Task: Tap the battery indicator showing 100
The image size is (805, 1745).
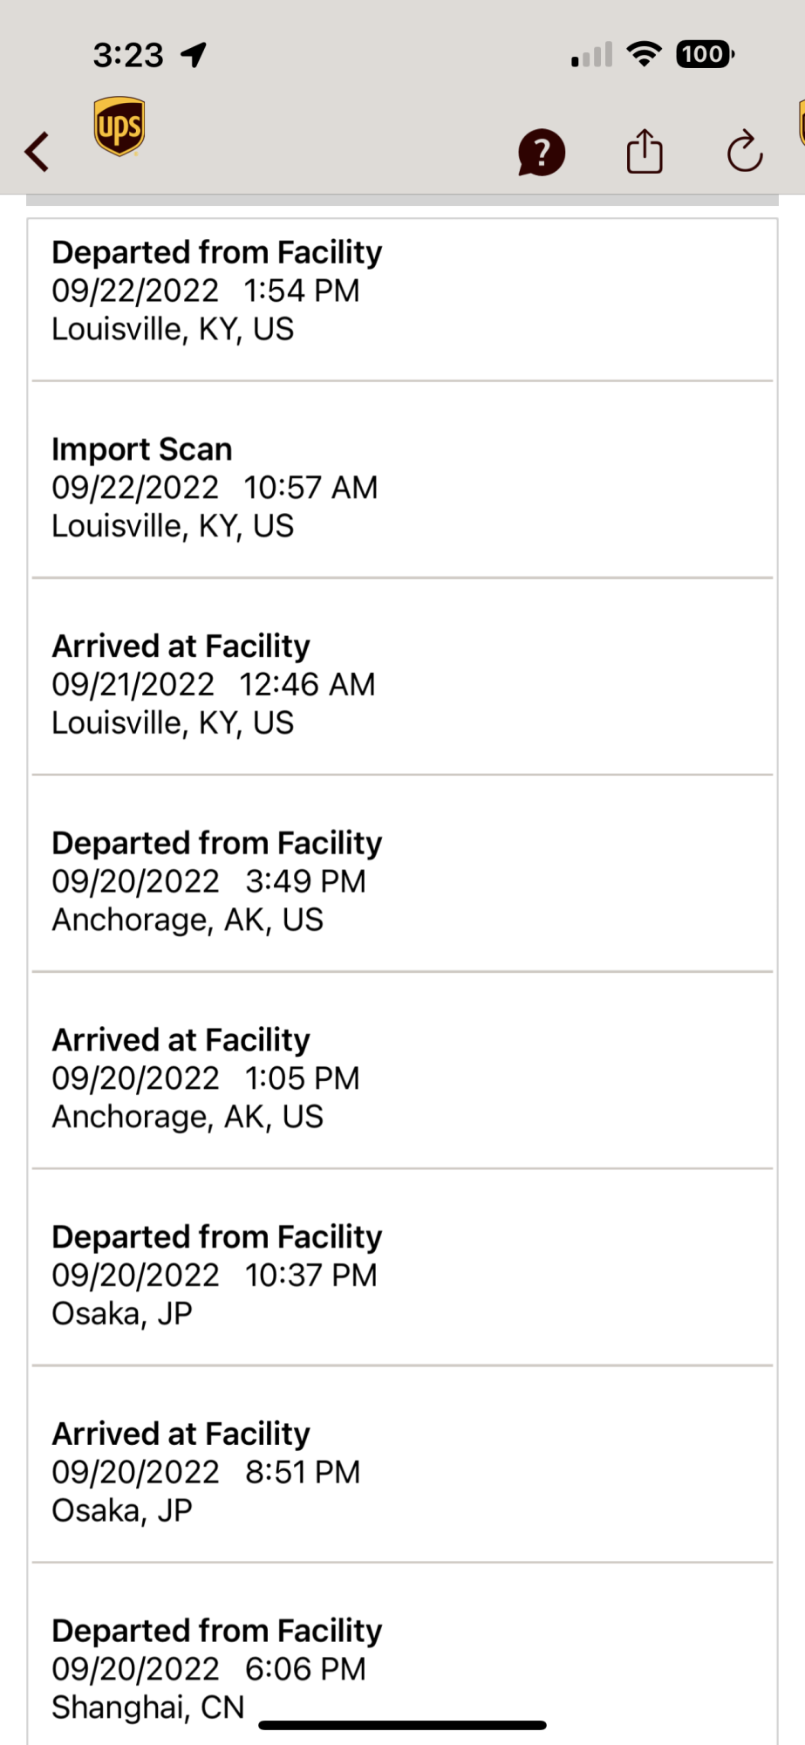Action: pos(705,54)
